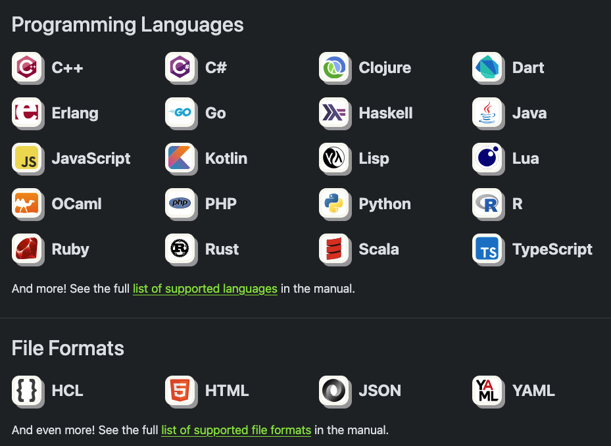Click the C# logo icon

pyautogui.click(x=180, y=67)
